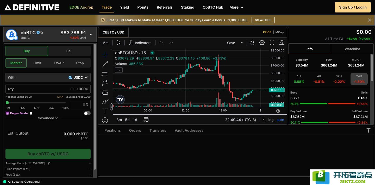This screenshot has width=375, height=185.
Task: Click the cbBTC Bitcoin token icon
Action: 11,34
